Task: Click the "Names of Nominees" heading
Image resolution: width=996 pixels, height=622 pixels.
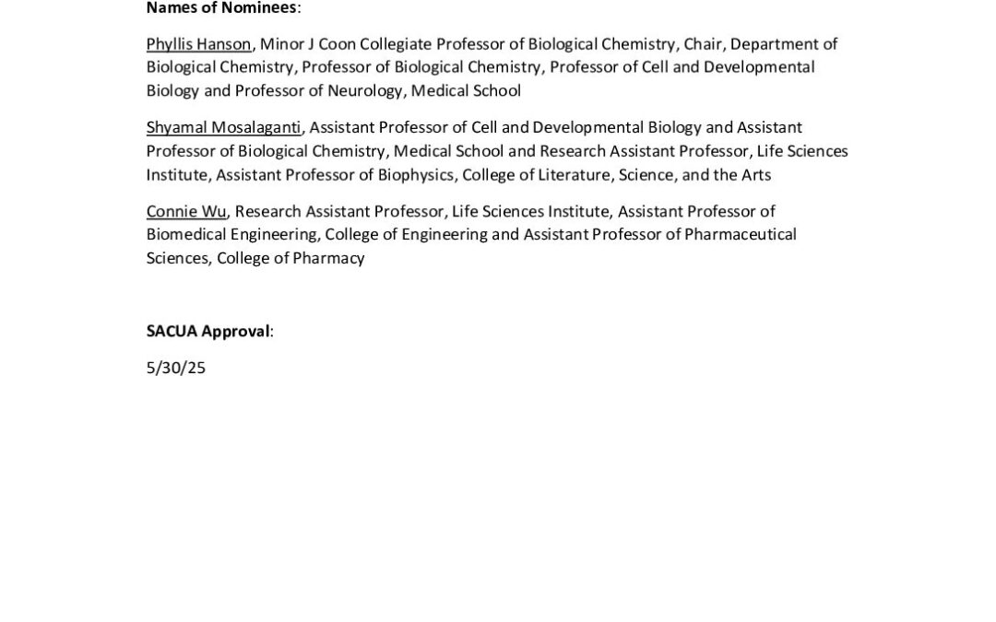Action: click(x=221, y=8)
